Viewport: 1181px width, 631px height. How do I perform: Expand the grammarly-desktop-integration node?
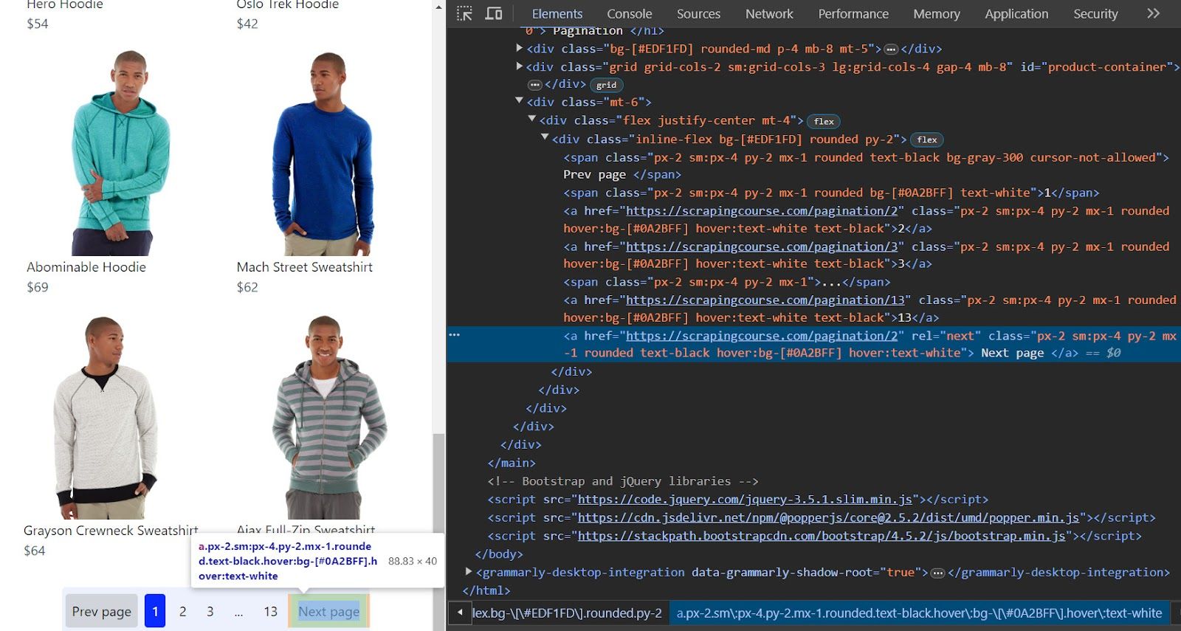468,571
